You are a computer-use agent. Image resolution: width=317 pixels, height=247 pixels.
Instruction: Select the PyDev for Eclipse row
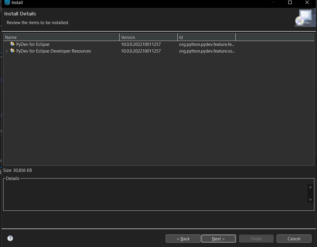[x=159, y=44]
